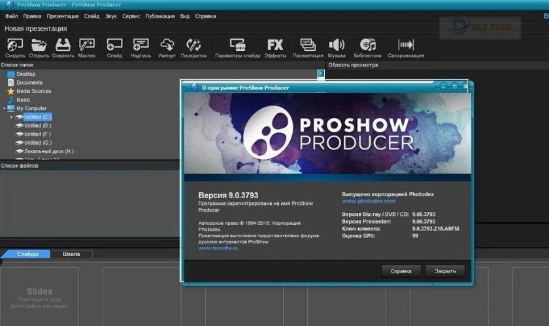This screenshot has width=549, height=326.
Task: Open the Справка menu in menu bar
Action: (x=205, y=16)
